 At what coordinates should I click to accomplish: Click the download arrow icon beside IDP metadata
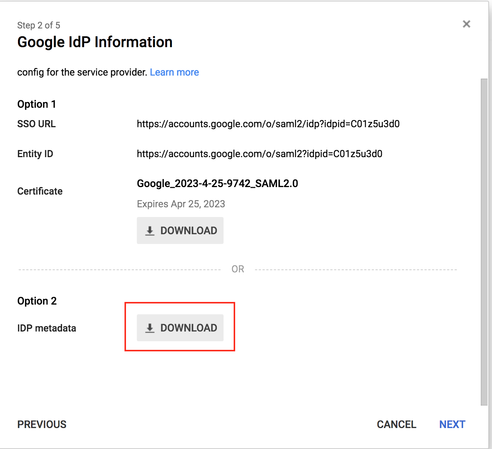pyautogui.click(x=150, y=328)
